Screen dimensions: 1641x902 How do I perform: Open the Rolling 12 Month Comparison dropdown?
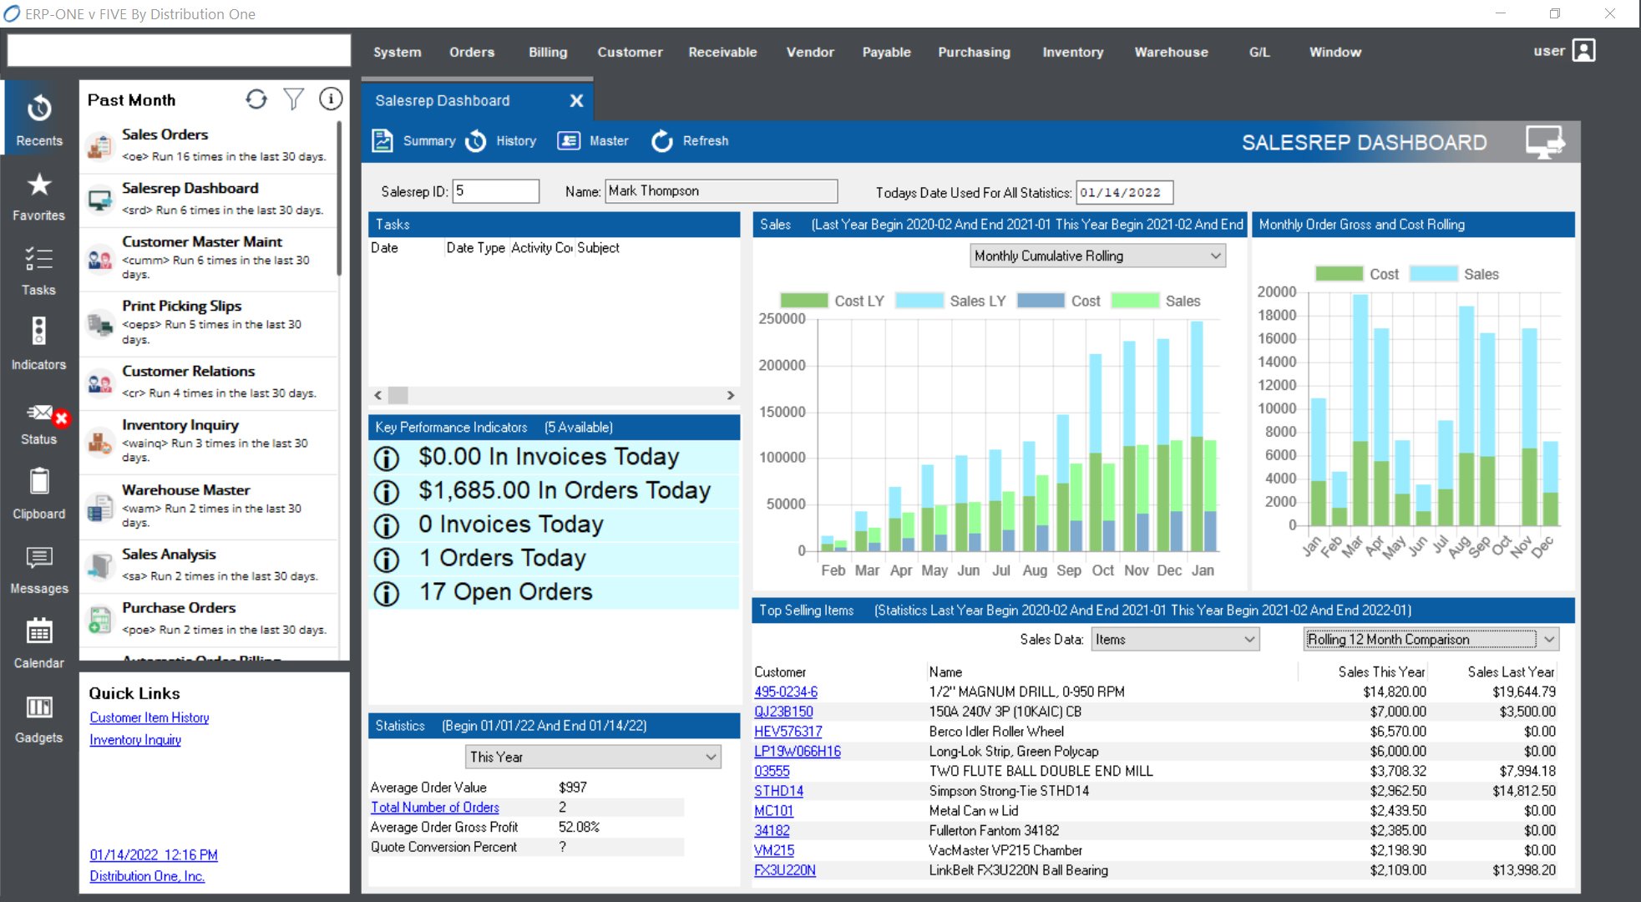click(1549, 640)
